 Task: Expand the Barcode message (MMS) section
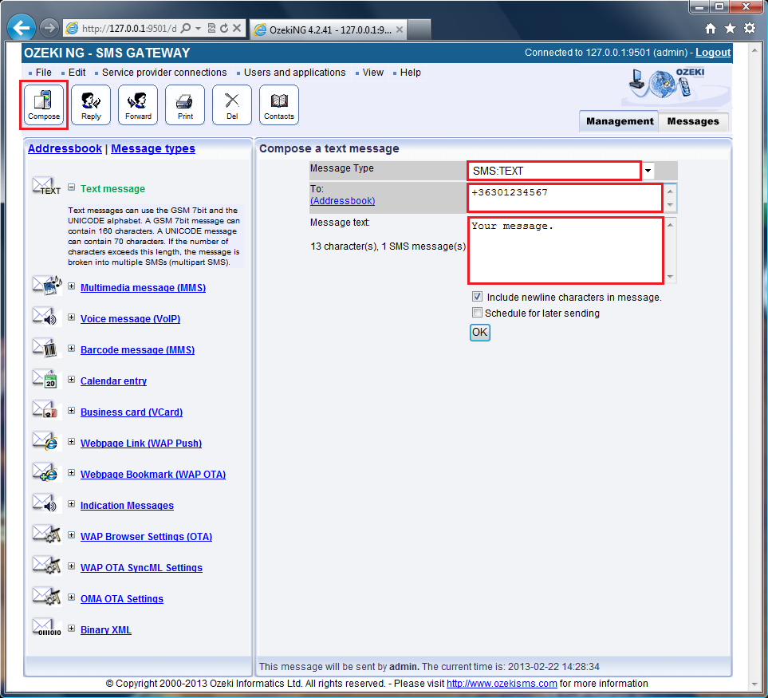(x=72, y=349)
